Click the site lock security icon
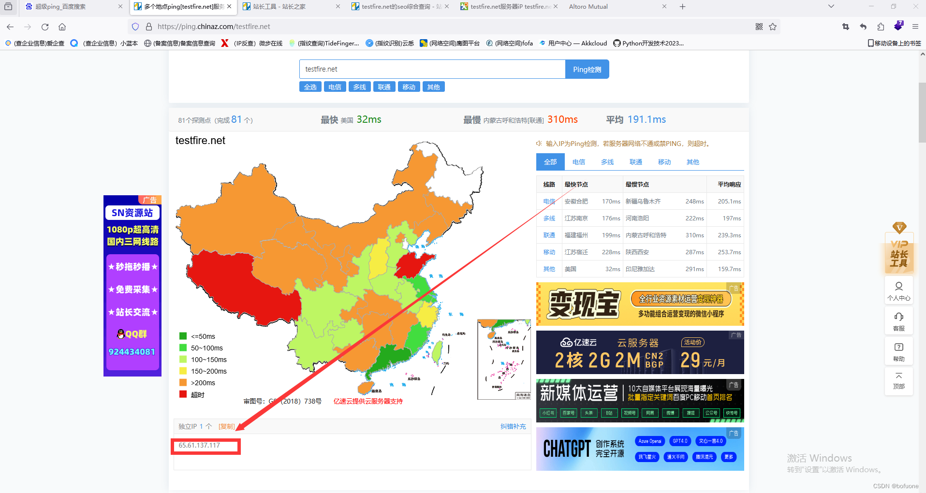The width and height of the screenshot is (926, 493). pyautogui.click(x=149, y=27)
